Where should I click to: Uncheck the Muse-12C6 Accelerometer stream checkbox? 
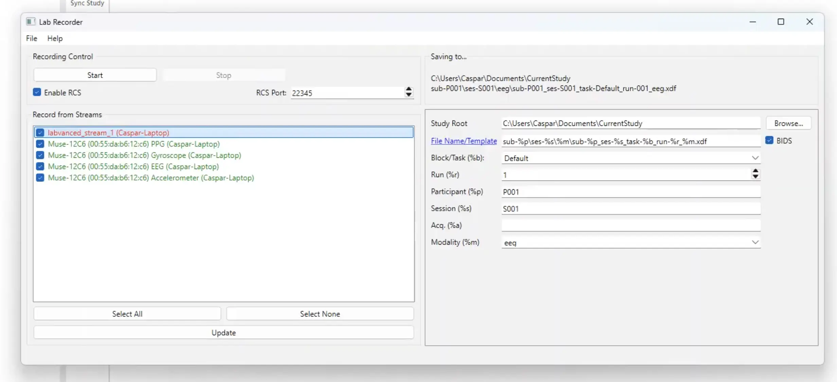[40, 178]
